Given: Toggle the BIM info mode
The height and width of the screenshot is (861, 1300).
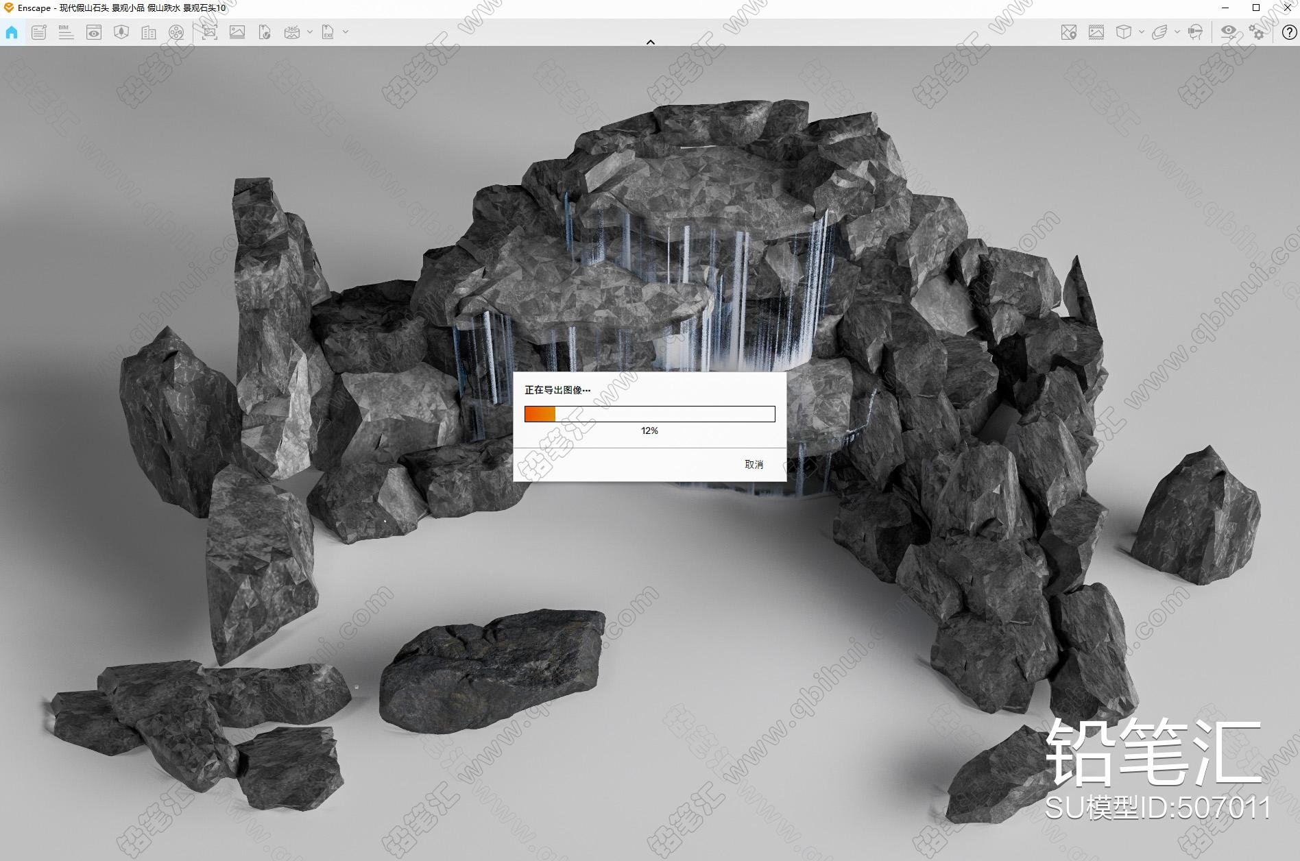Looking at the screenshot, I should coord(66,32).
